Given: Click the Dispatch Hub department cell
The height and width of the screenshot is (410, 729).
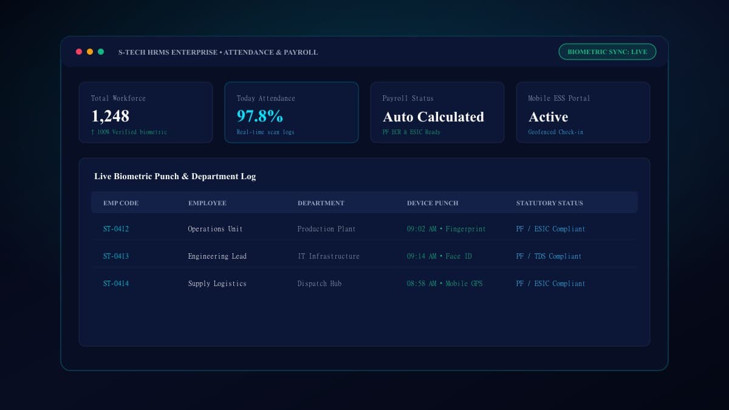Looking at the screenshot, I should [x=320, y=284].
